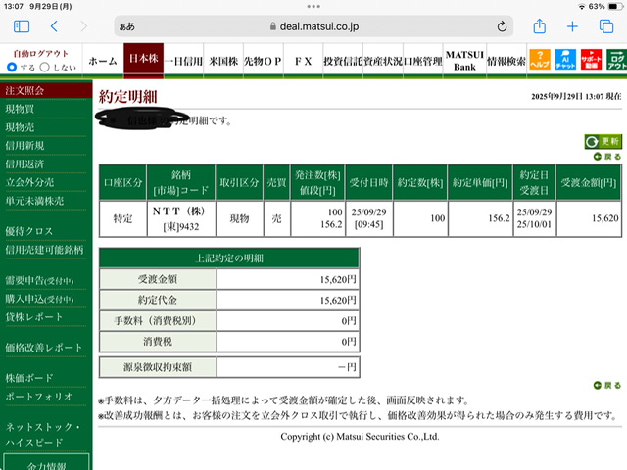Select ネットストック・ハイスピード in the sidebar
Screen dimensions: 627x470
[43, 435]
